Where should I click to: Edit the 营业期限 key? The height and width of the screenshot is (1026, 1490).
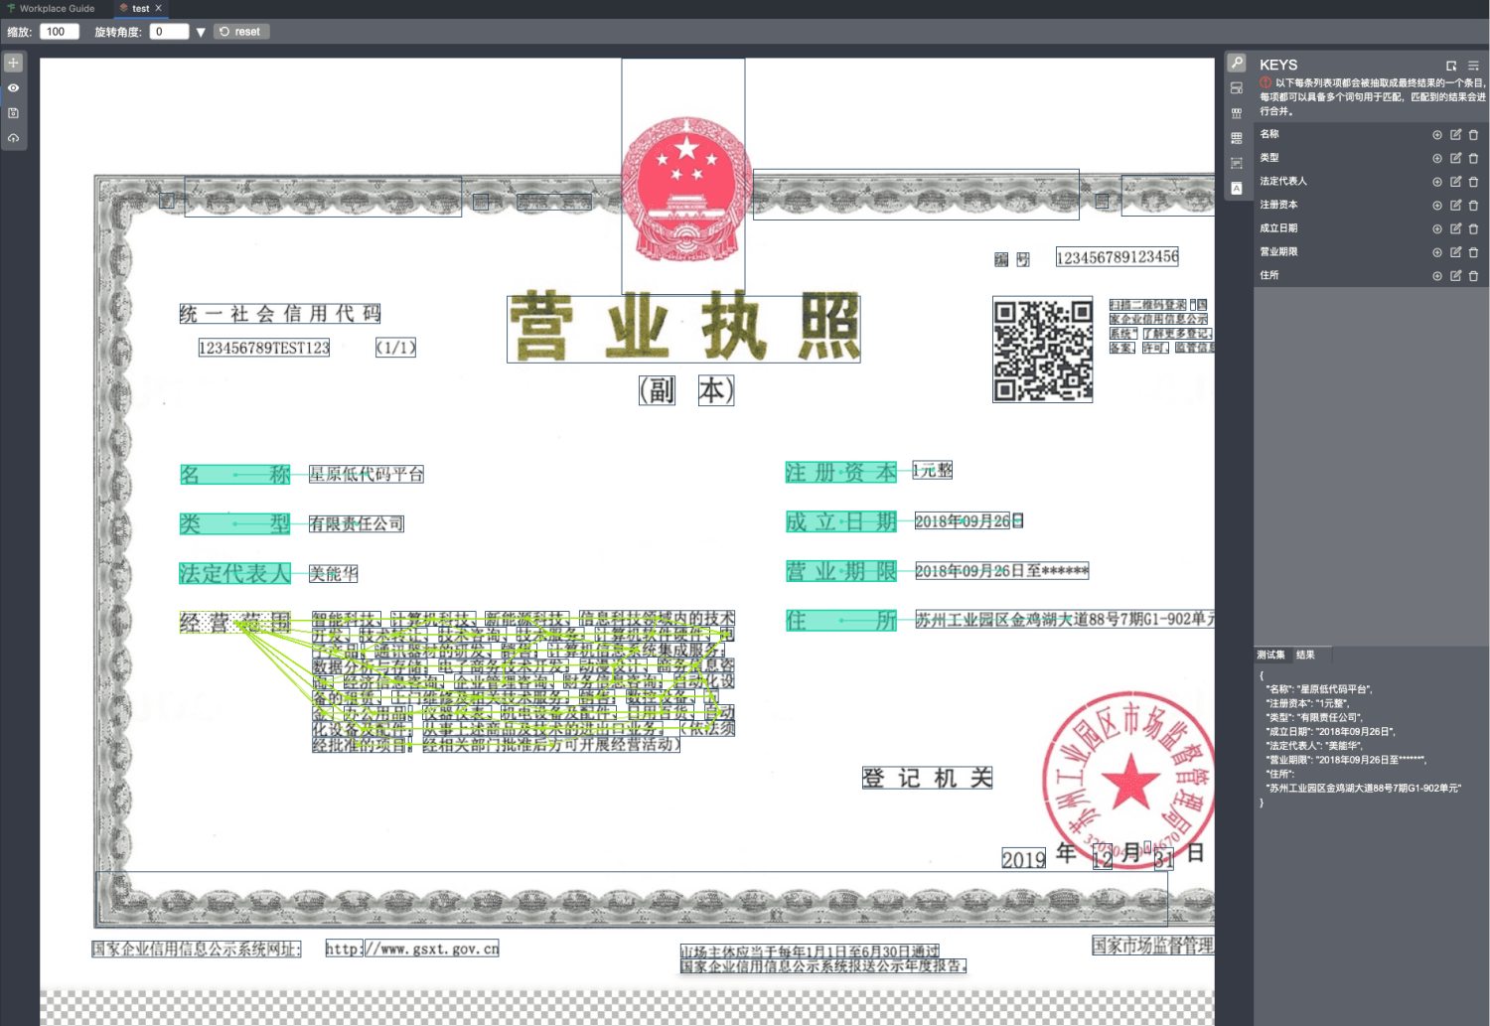[x=1455, y=252]
